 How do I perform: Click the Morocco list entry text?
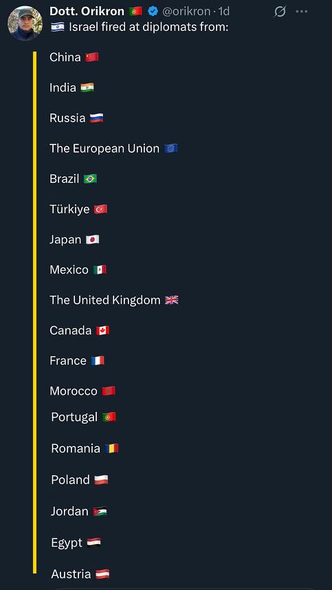[x=74, y=391]
